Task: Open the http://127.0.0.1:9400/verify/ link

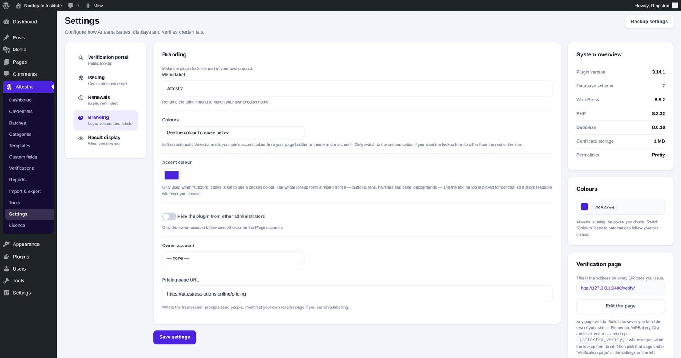Action: [608, 288]
